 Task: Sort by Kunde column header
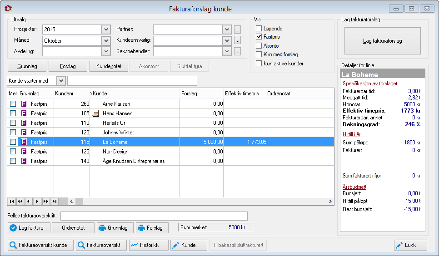click(135, 94)
